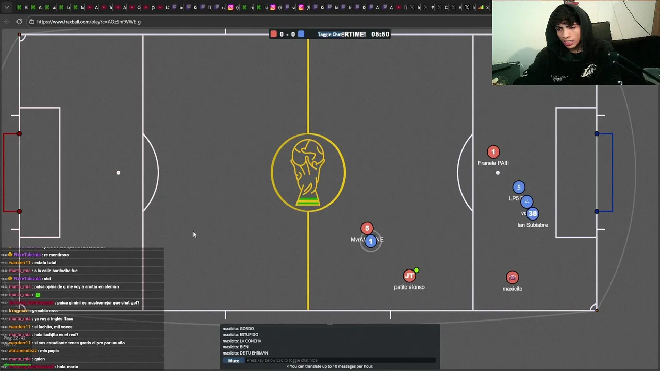Screen dimensions: 660x371
Task: Click FloreTaborda badge on 're mentiroso' message
Action: point(10,255)
